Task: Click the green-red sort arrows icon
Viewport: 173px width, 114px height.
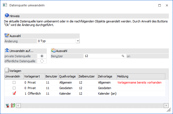Action: (12, 105)
